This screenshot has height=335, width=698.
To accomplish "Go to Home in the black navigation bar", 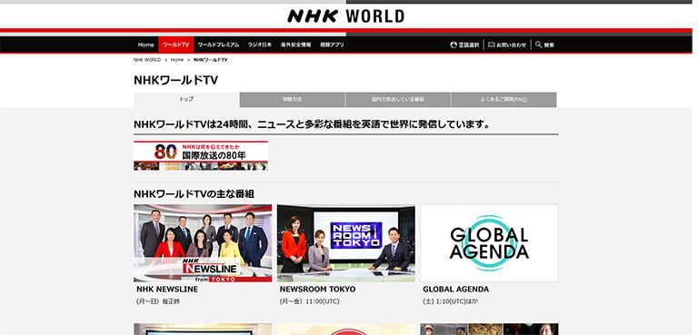I will click(x=145, y=44).
